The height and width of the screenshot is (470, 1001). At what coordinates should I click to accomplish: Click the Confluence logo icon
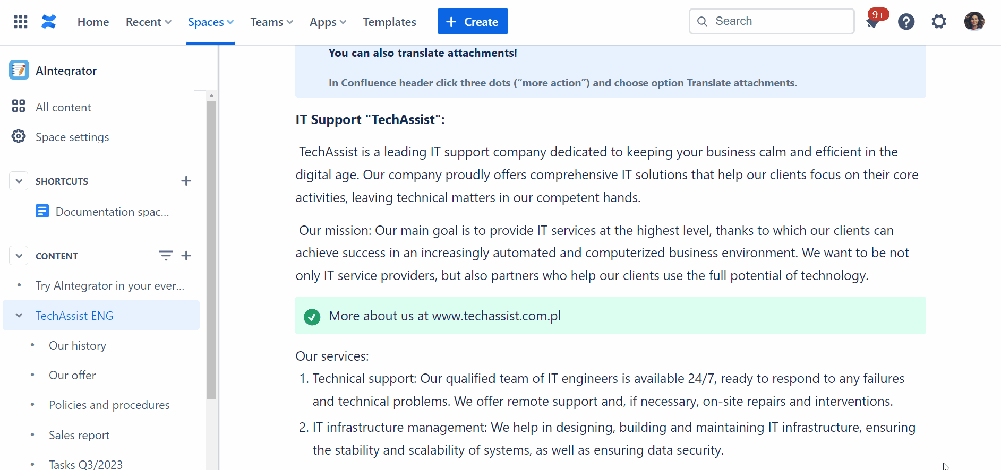click(49, 22)
